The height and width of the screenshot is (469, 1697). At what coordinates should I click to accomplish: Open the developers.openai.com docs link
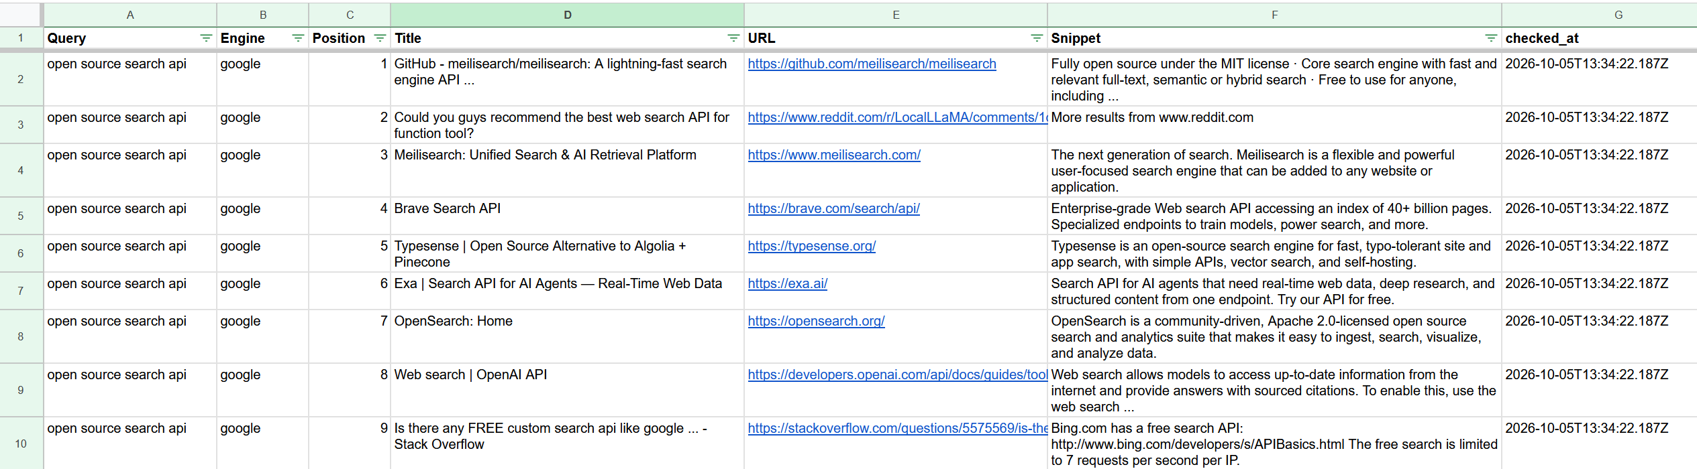pos(897,375)
